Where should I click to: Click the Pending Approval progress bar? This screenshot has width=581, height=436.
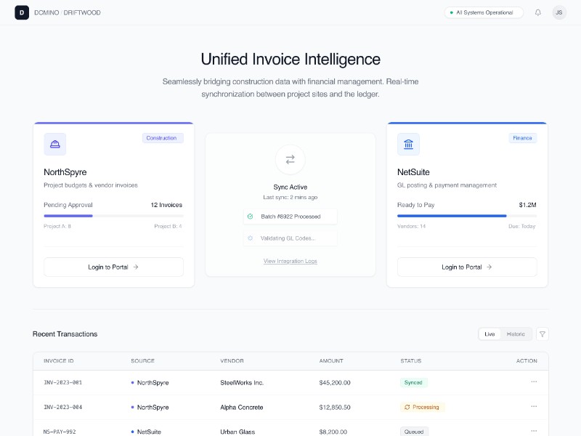coord(113,216)
